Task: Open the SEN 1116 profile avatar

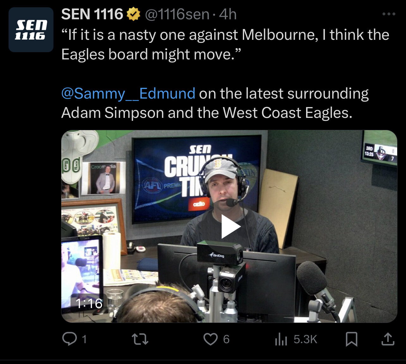Action: 31,30
